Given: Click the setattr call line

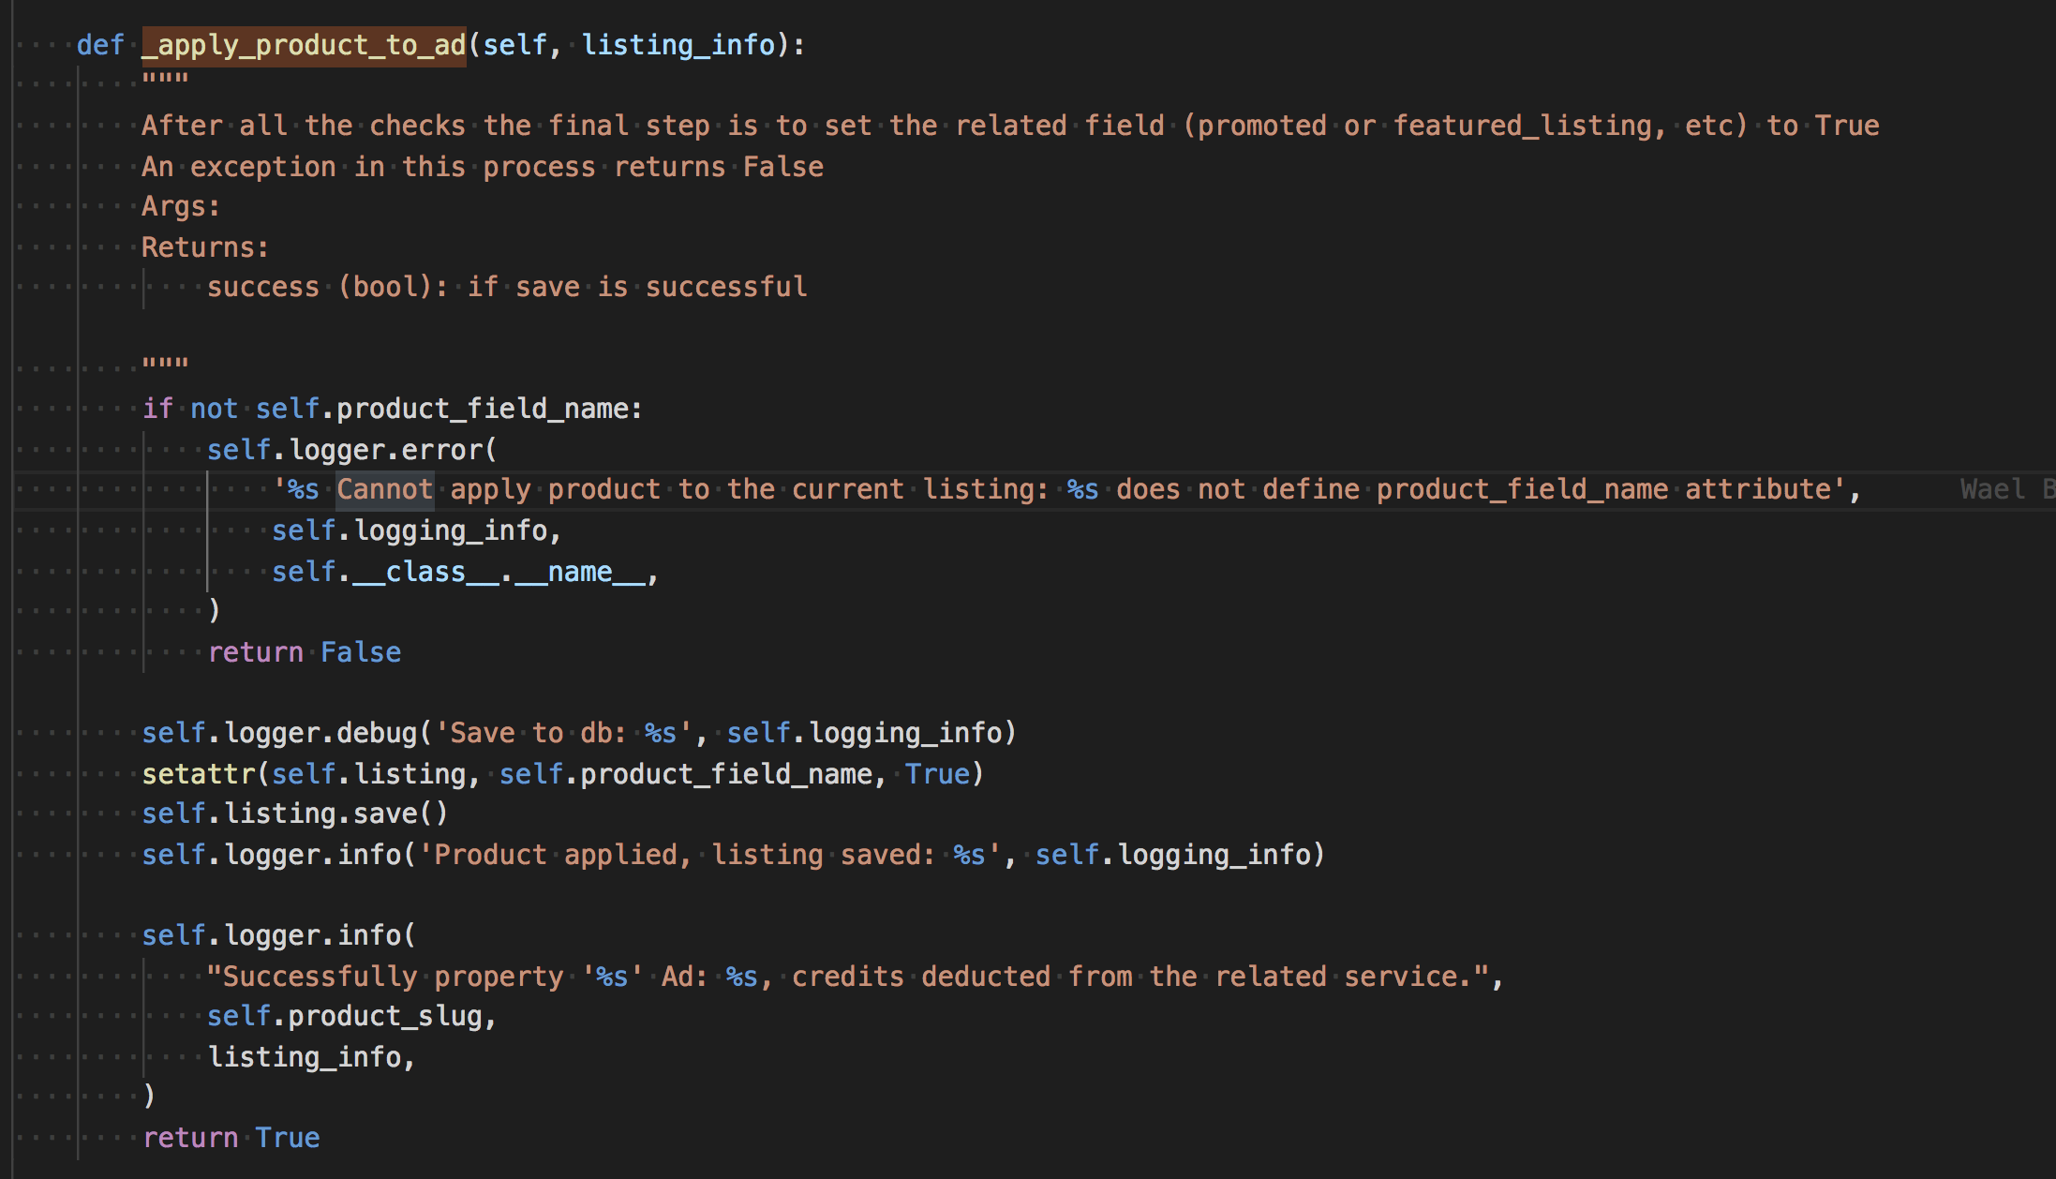Looking at the screenshot, I should [x=563, y=774].
